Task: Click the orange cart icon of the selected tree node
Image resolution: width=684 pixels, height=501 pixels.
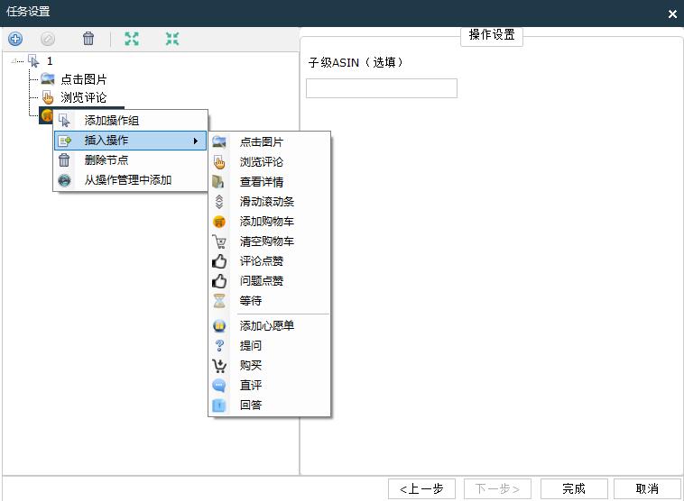Action: tap(46, 115)
